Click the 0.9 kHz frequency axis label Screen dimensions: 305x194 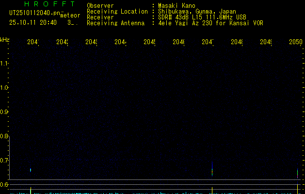pyautogui.click(x=5, y=112)
